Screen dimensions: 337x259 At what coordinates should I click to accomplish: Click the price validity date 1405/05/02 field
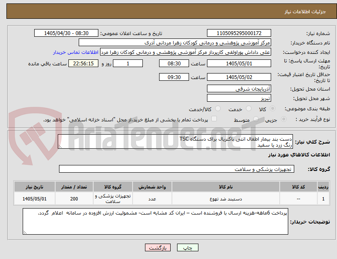(239, 77)
